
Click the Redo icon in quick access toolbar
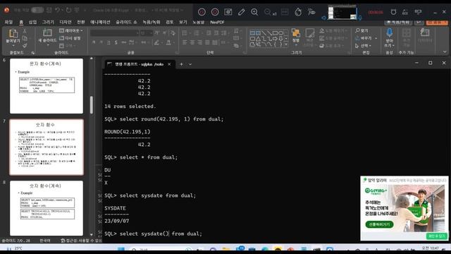(x=68, y=10)
